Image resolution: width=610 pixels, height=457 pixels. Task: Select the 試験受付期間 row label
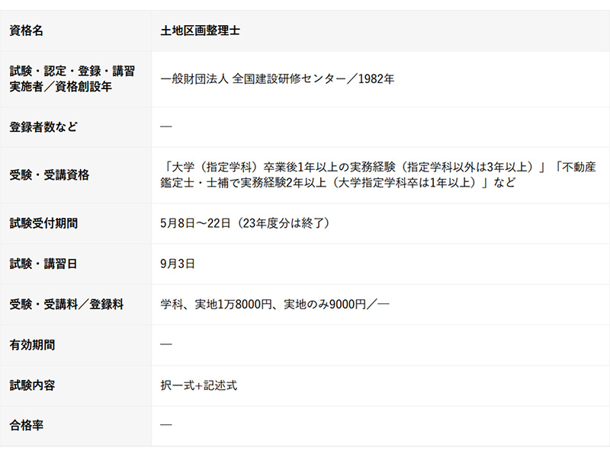pyautogui.click(x=43, y=223)
